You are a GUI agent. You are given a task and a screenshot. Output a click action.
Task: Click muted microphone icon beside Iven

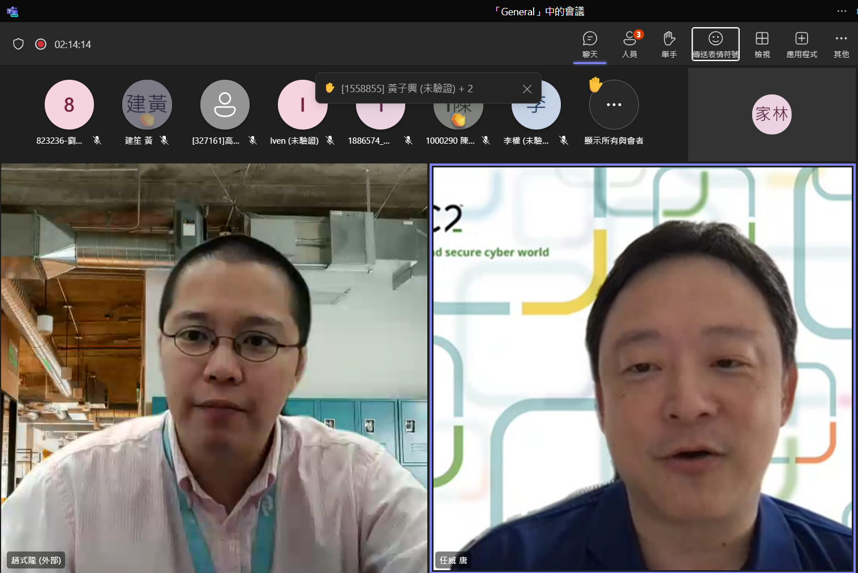click(x=331, y=140)
